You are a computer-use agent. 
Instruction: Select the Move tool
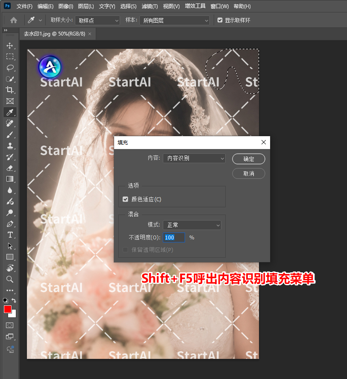[10, 45]
